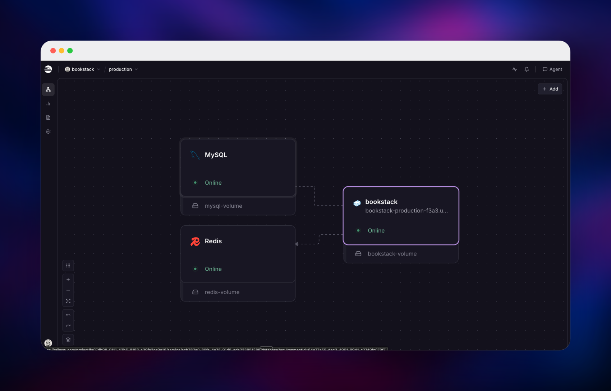Viewport: 611px width, 391px height.
Task: Click the Online status on bookstack
Action: 376,230
